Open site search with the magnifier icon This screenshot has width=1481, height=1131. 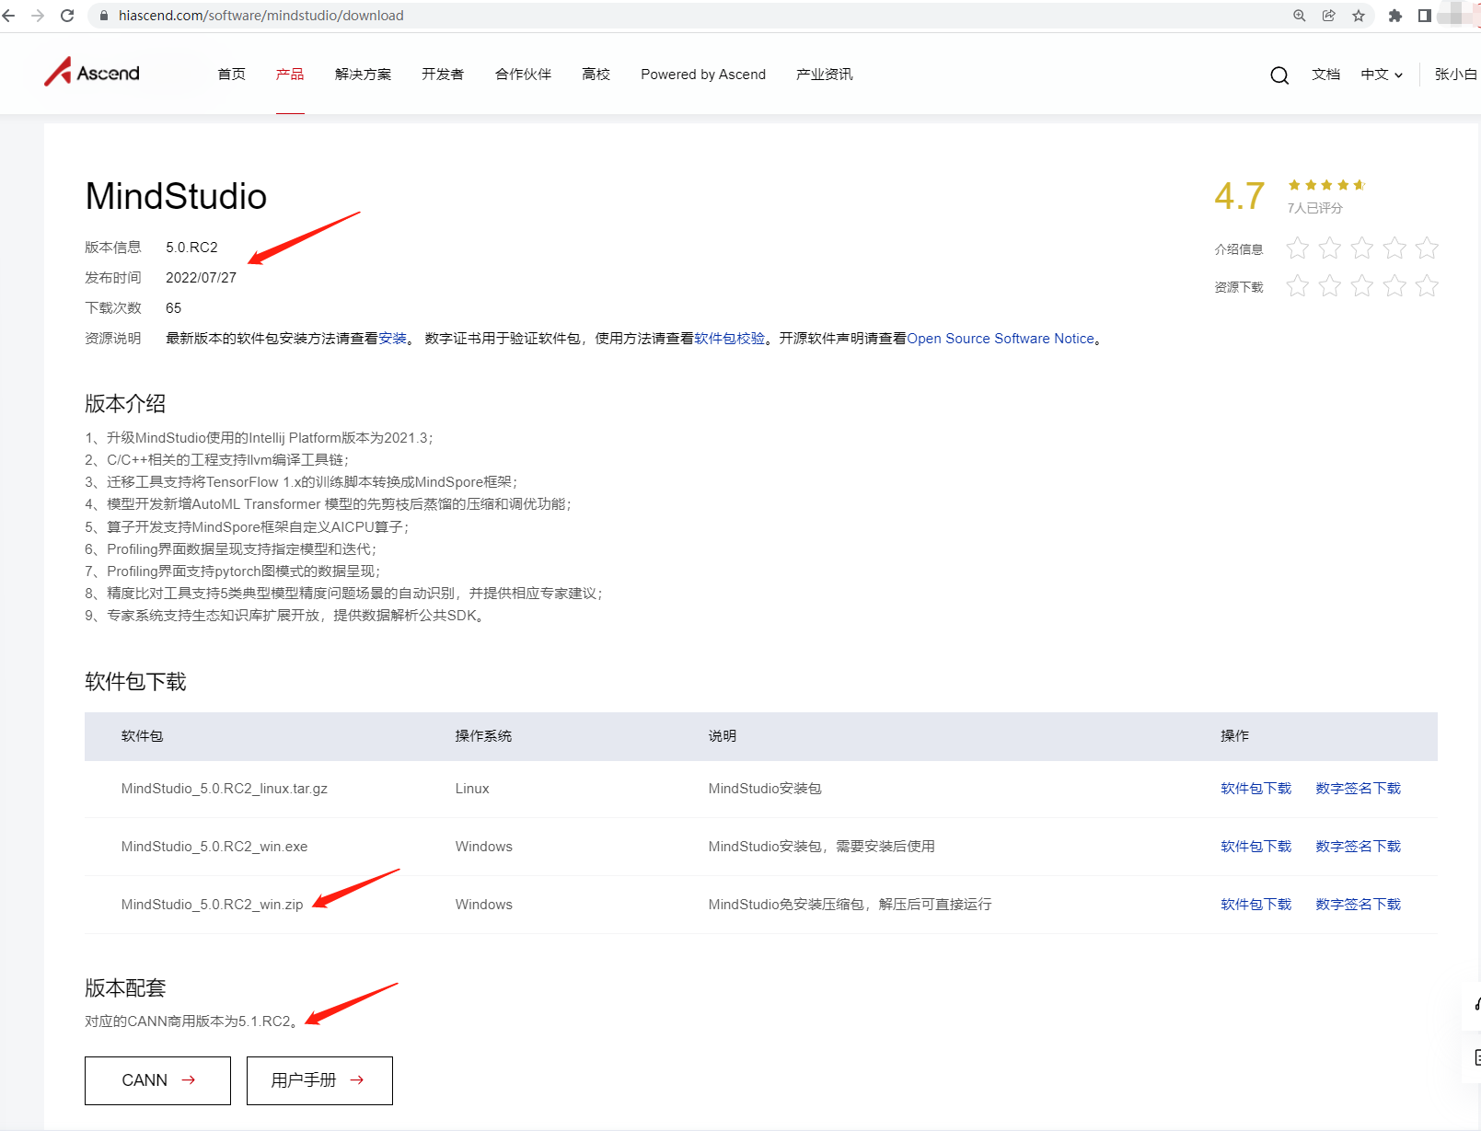(x=1279, y=75)
